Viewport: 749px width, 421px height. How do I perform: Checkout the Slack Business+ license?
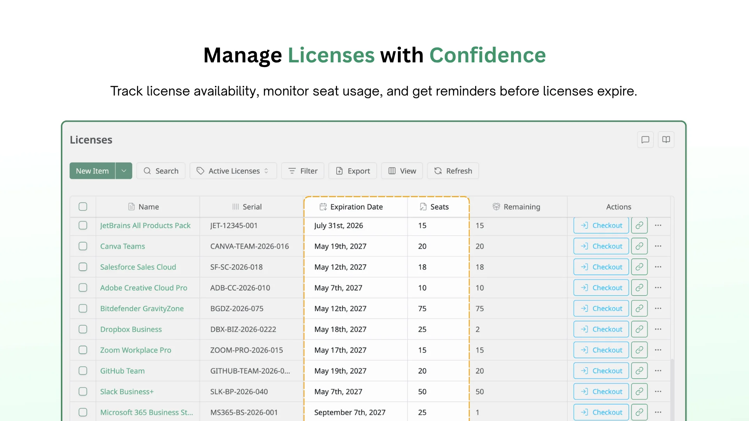601,391
